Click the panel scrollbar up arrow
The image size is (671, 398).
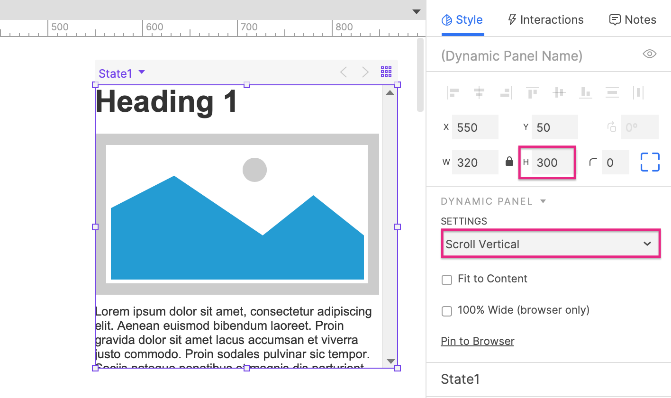390,93
